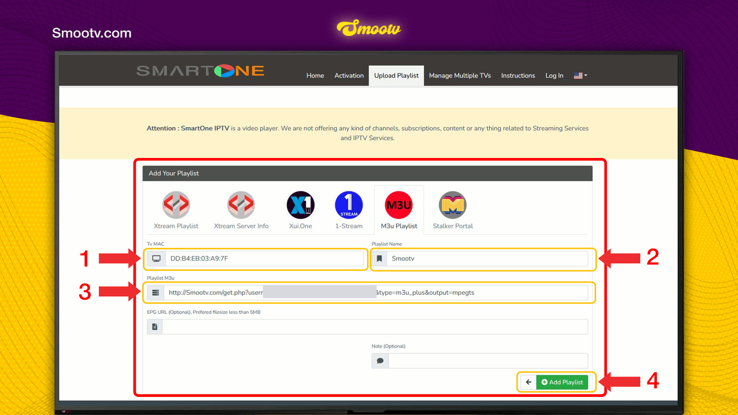
Task: Click the Xtream Playlist tab label
Action: [176, 226]
